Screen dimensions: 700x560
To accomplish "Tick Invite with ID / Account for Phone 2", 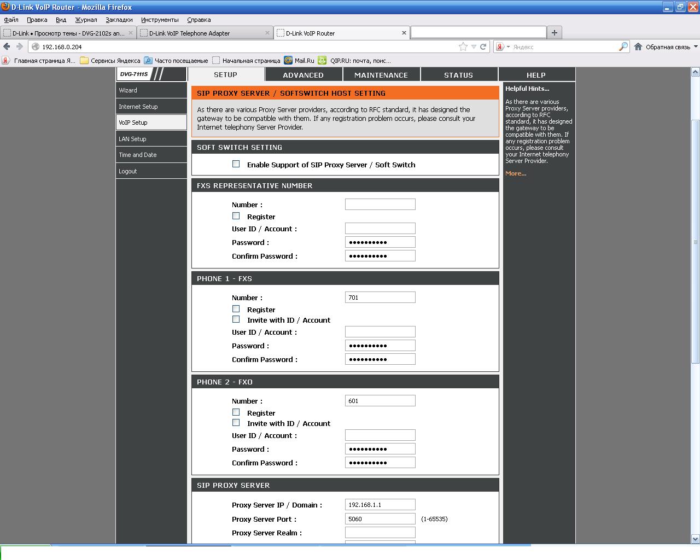I will 236,423.
